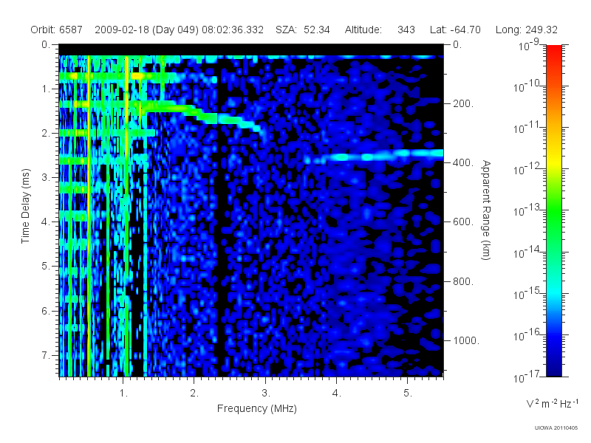Click the Lat: -64.70 label
This screenshot has height=443, width=591.
[x=455, y=30]
